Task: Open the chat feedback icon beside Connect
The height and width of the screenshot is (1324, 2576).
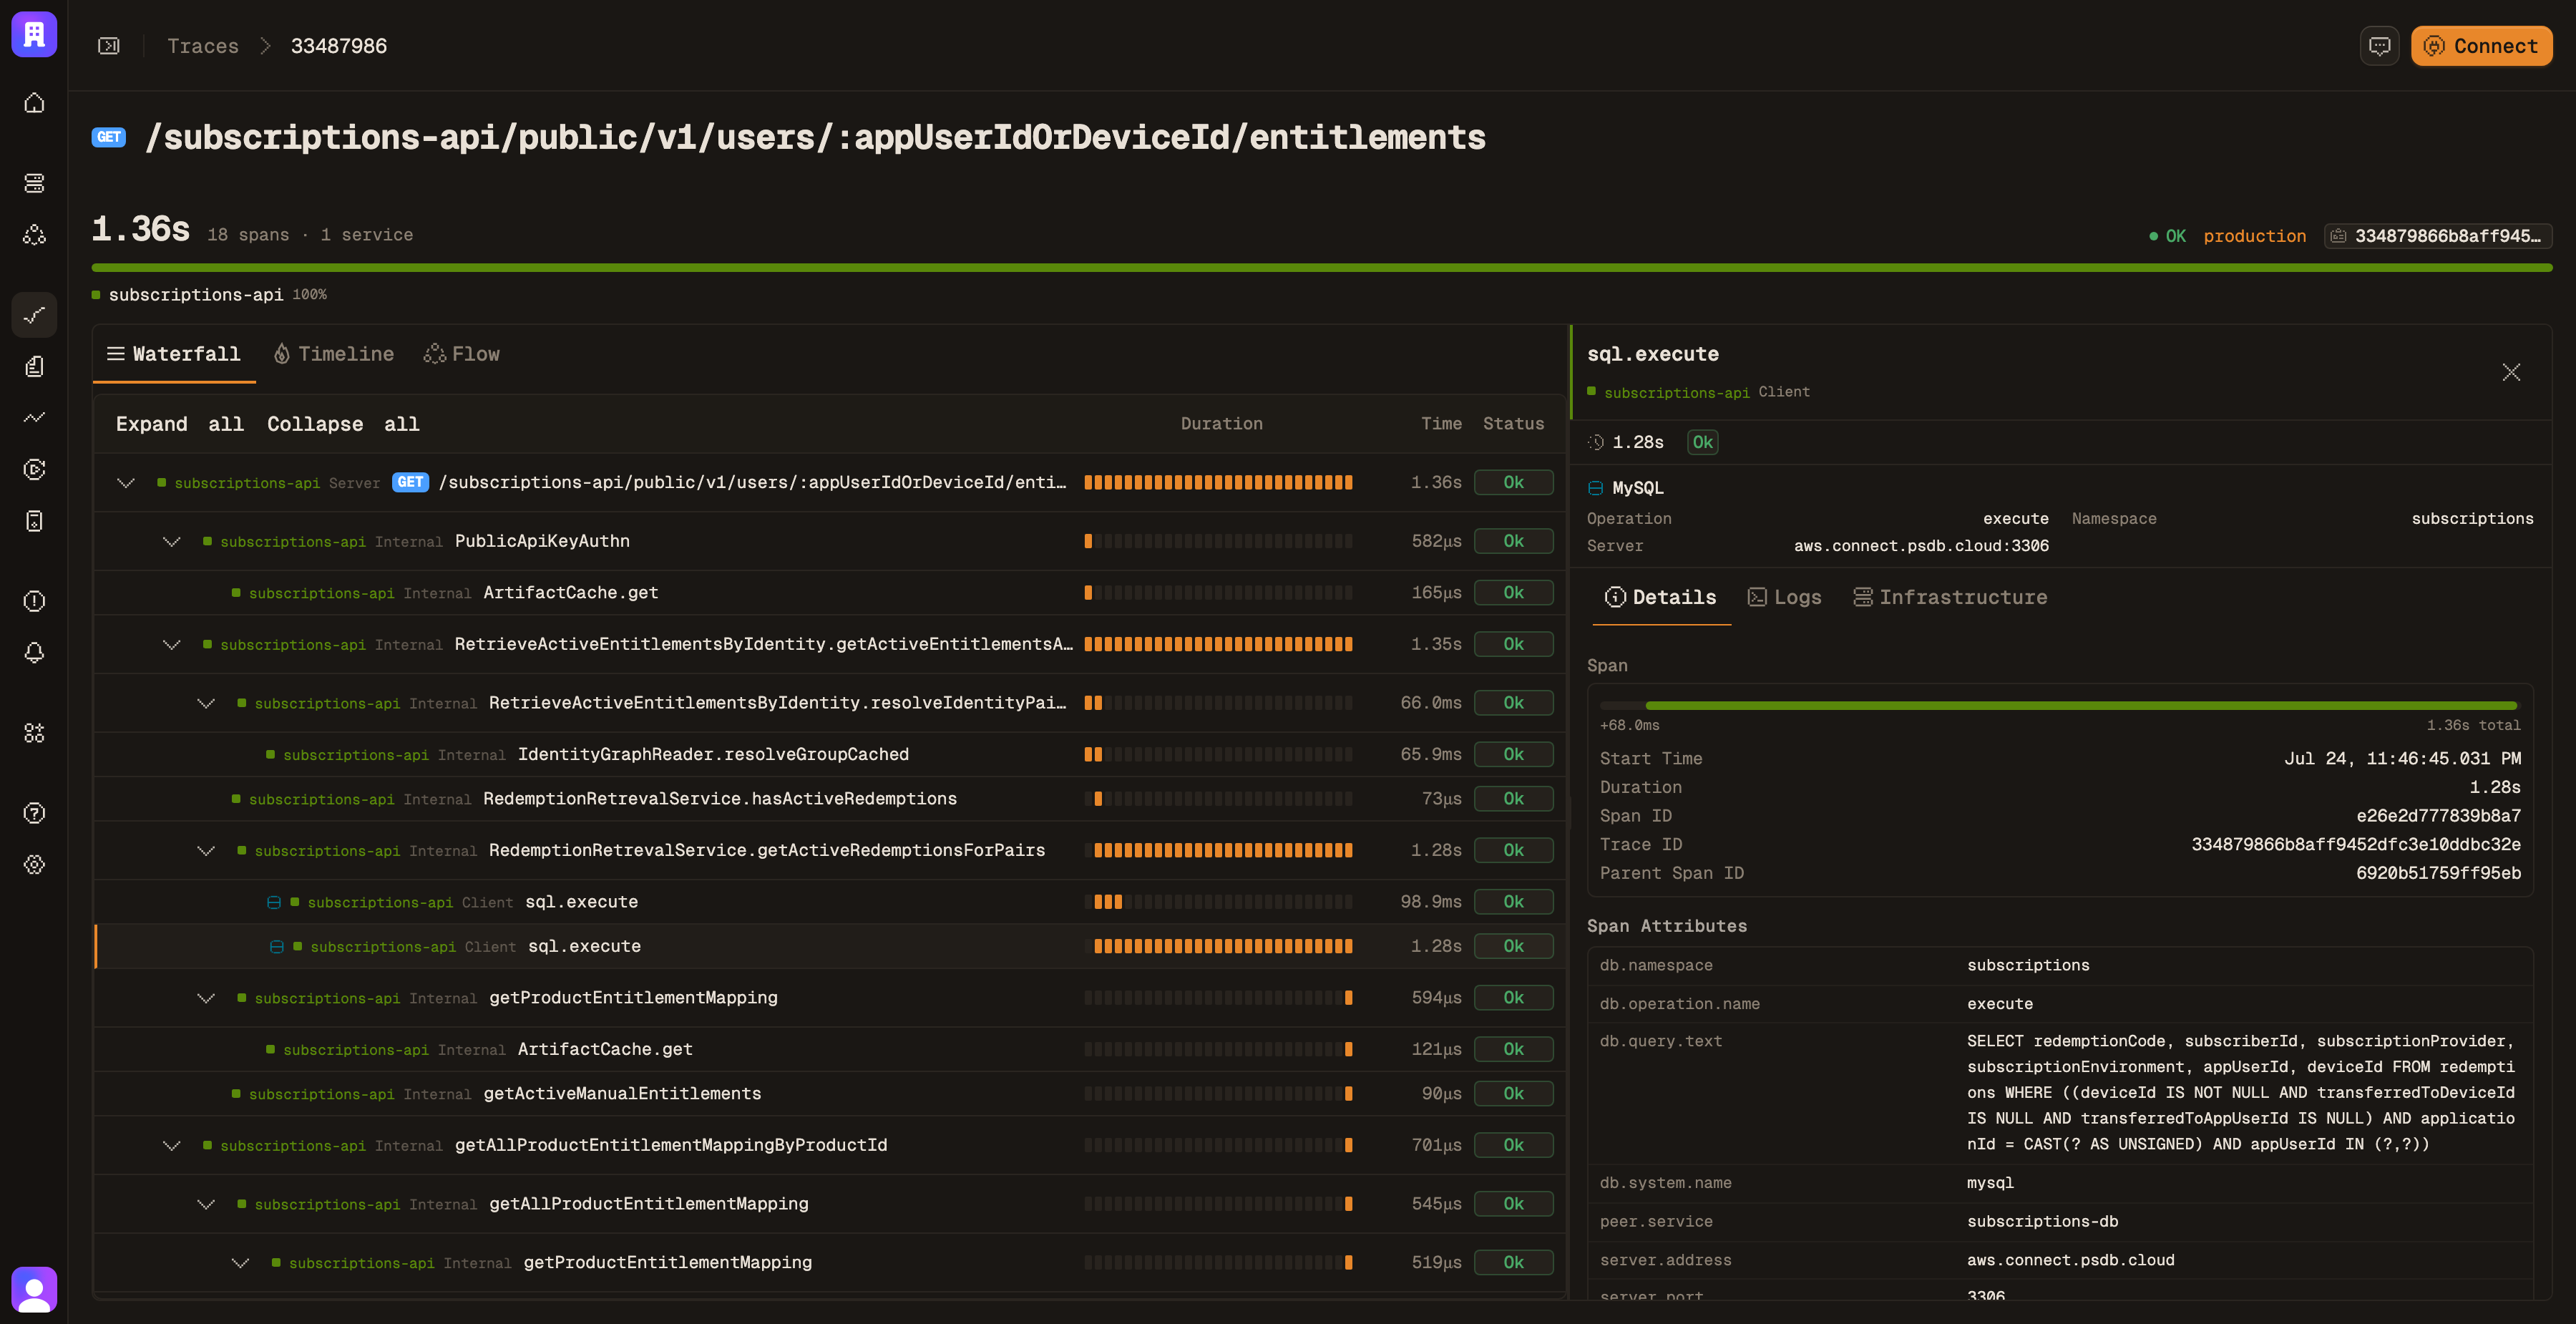Action: click(2379, 46)
